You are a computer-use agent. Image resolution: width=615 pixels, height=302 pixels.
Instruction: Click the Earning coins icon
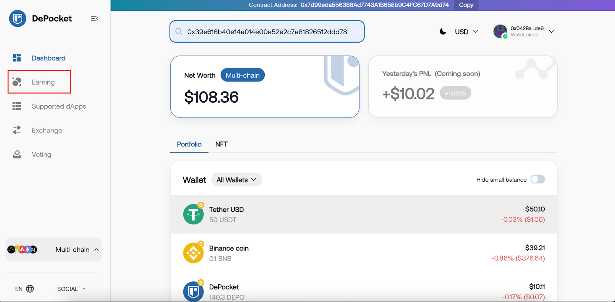point(17,82)
